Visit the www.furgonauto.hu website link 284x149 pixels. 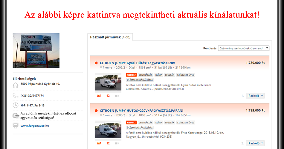[35, 126]
